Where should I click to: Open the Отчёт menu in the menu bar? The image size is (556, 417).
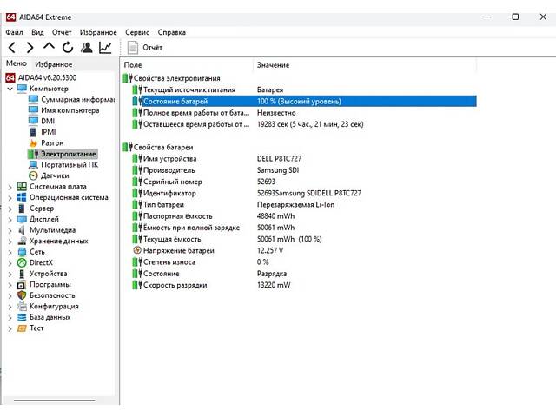tap(62, 32)
